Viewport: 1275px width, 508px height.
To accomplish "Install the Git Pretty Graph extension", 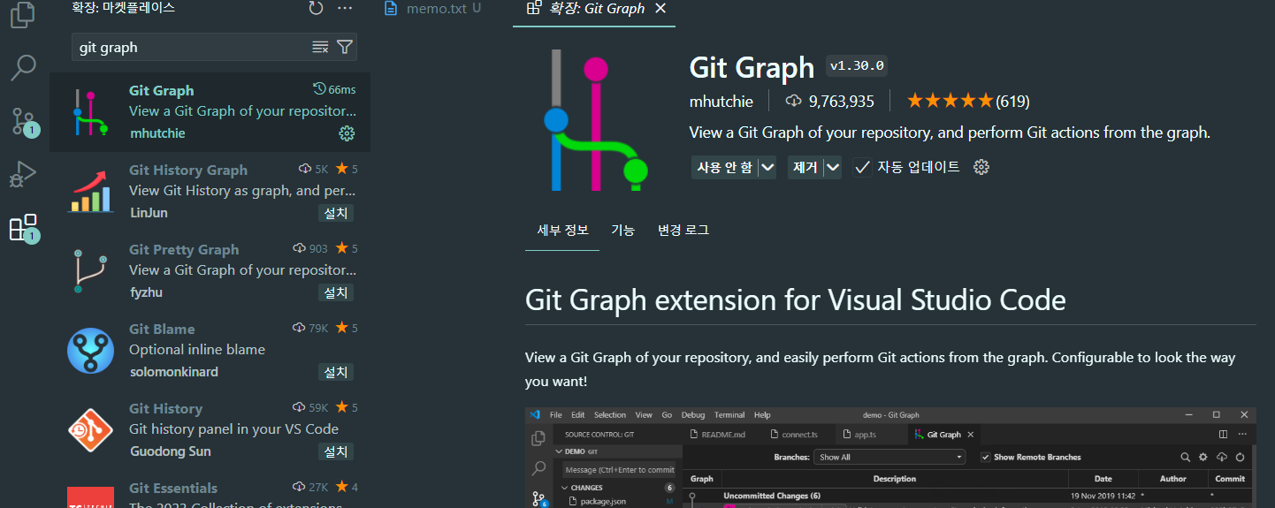I will click(336, 292).
